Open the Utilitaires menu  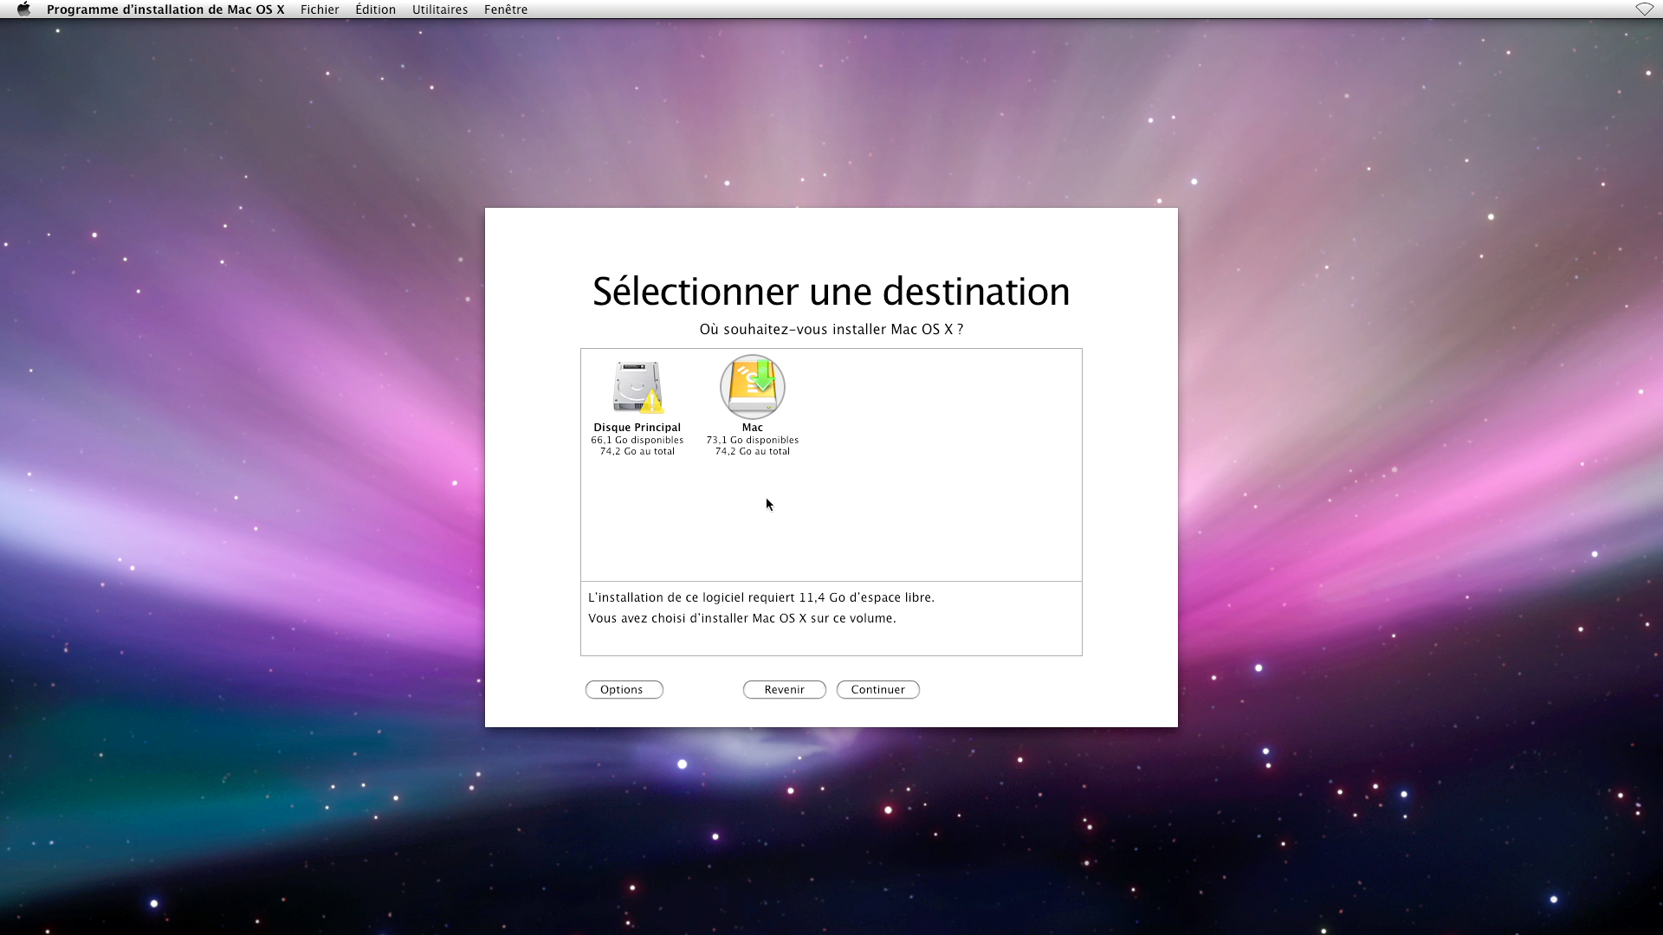coord(440,10)
